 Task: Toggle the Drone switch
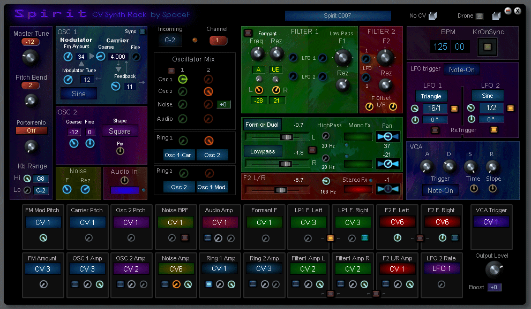click(479, 16)
